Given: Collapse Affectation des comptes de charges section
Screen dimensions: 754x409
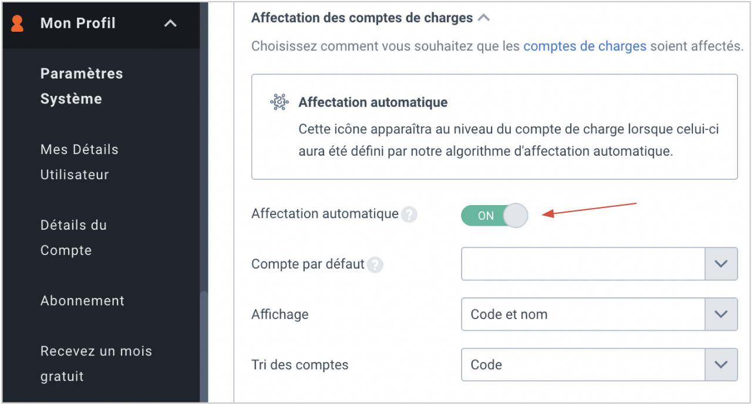Looking at the screenshot, I should [484, 18].
